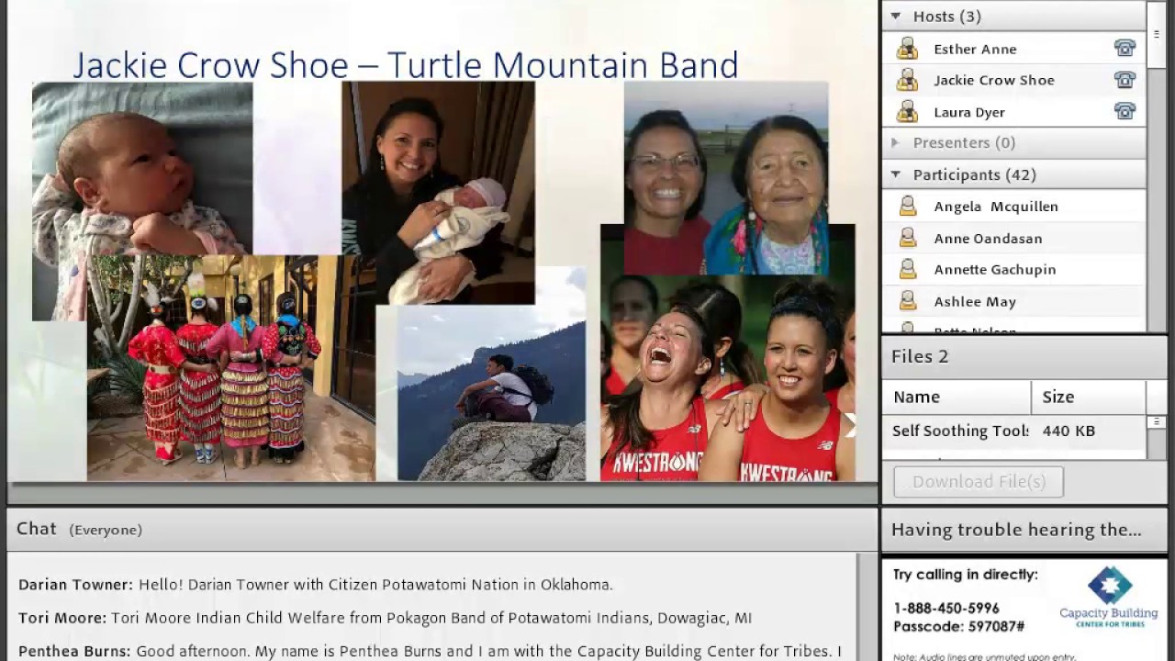
Task: Sort files by Name column
Action: click(x=957, y=398)
